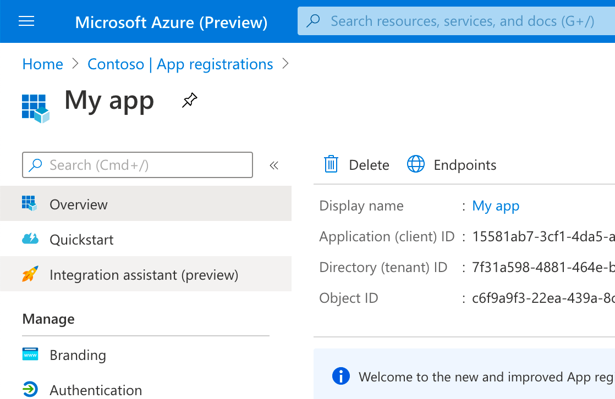The width and height of the screenshot is (615, 399).
Task: Open Integration assistant (preview)
Action: (x=146, y=274)
